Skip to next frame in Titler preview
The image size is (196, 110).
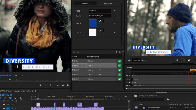[x=189, y=60]
